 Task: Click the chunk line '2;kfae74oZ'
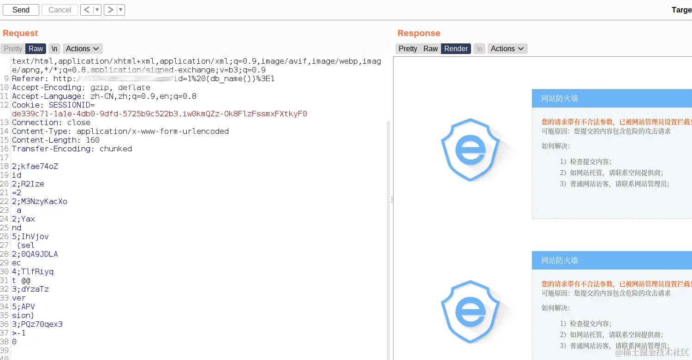coord(35,166)
